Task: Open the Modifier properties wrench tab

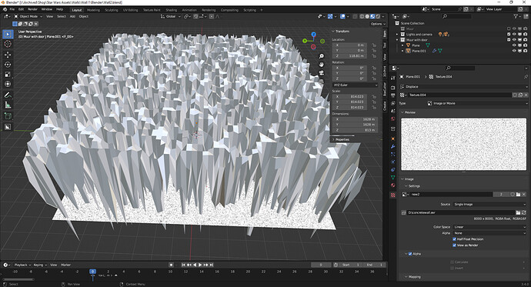Action: pos(392,146)
